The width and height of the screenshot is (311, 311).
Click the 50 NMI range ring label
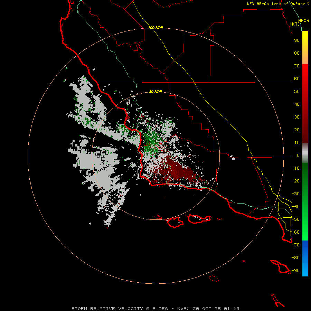[155, 92]
